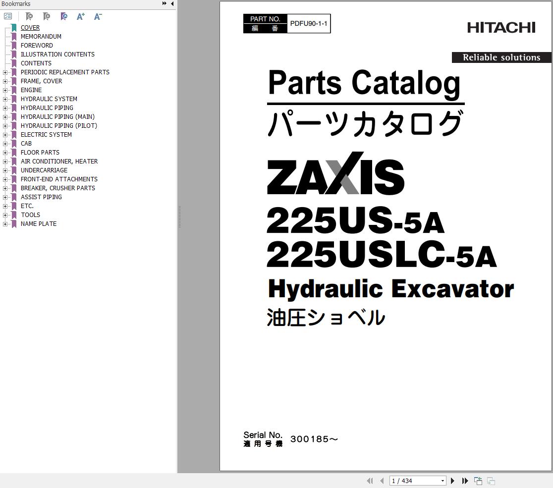Go to the previous page

click(382, 481)
